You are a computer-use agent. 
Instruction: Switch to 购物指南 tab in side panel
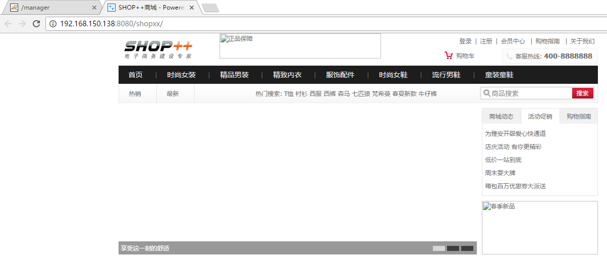click(x=578, y=116)
